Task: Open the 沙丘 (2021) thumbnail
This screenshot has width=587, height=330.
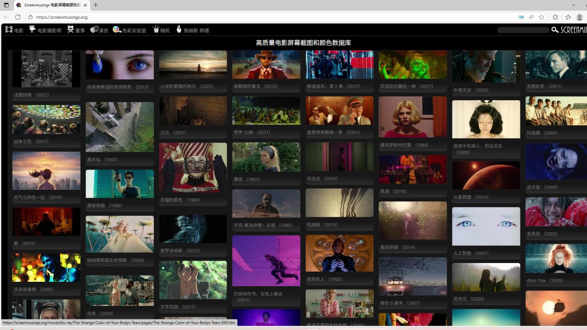Action: tap(193, 111)
